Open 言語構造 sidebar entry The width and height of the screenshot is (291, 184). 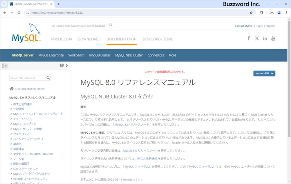click(x=18, y=149)
